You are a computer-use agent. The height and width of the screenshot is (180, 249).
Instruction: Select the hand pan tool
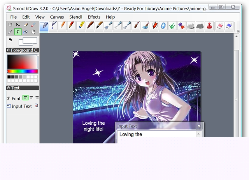33,32
